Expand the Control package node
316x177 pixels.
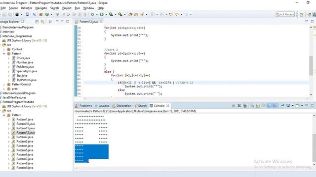pos(4,49)
